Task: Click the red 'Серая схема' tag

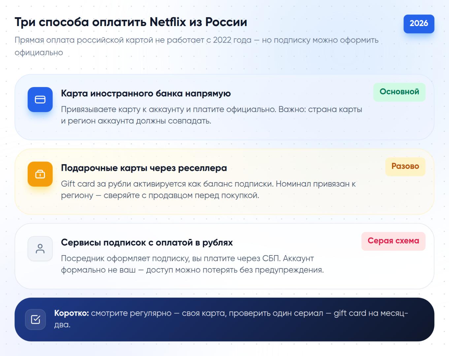Action: click(x=393, y=241)
